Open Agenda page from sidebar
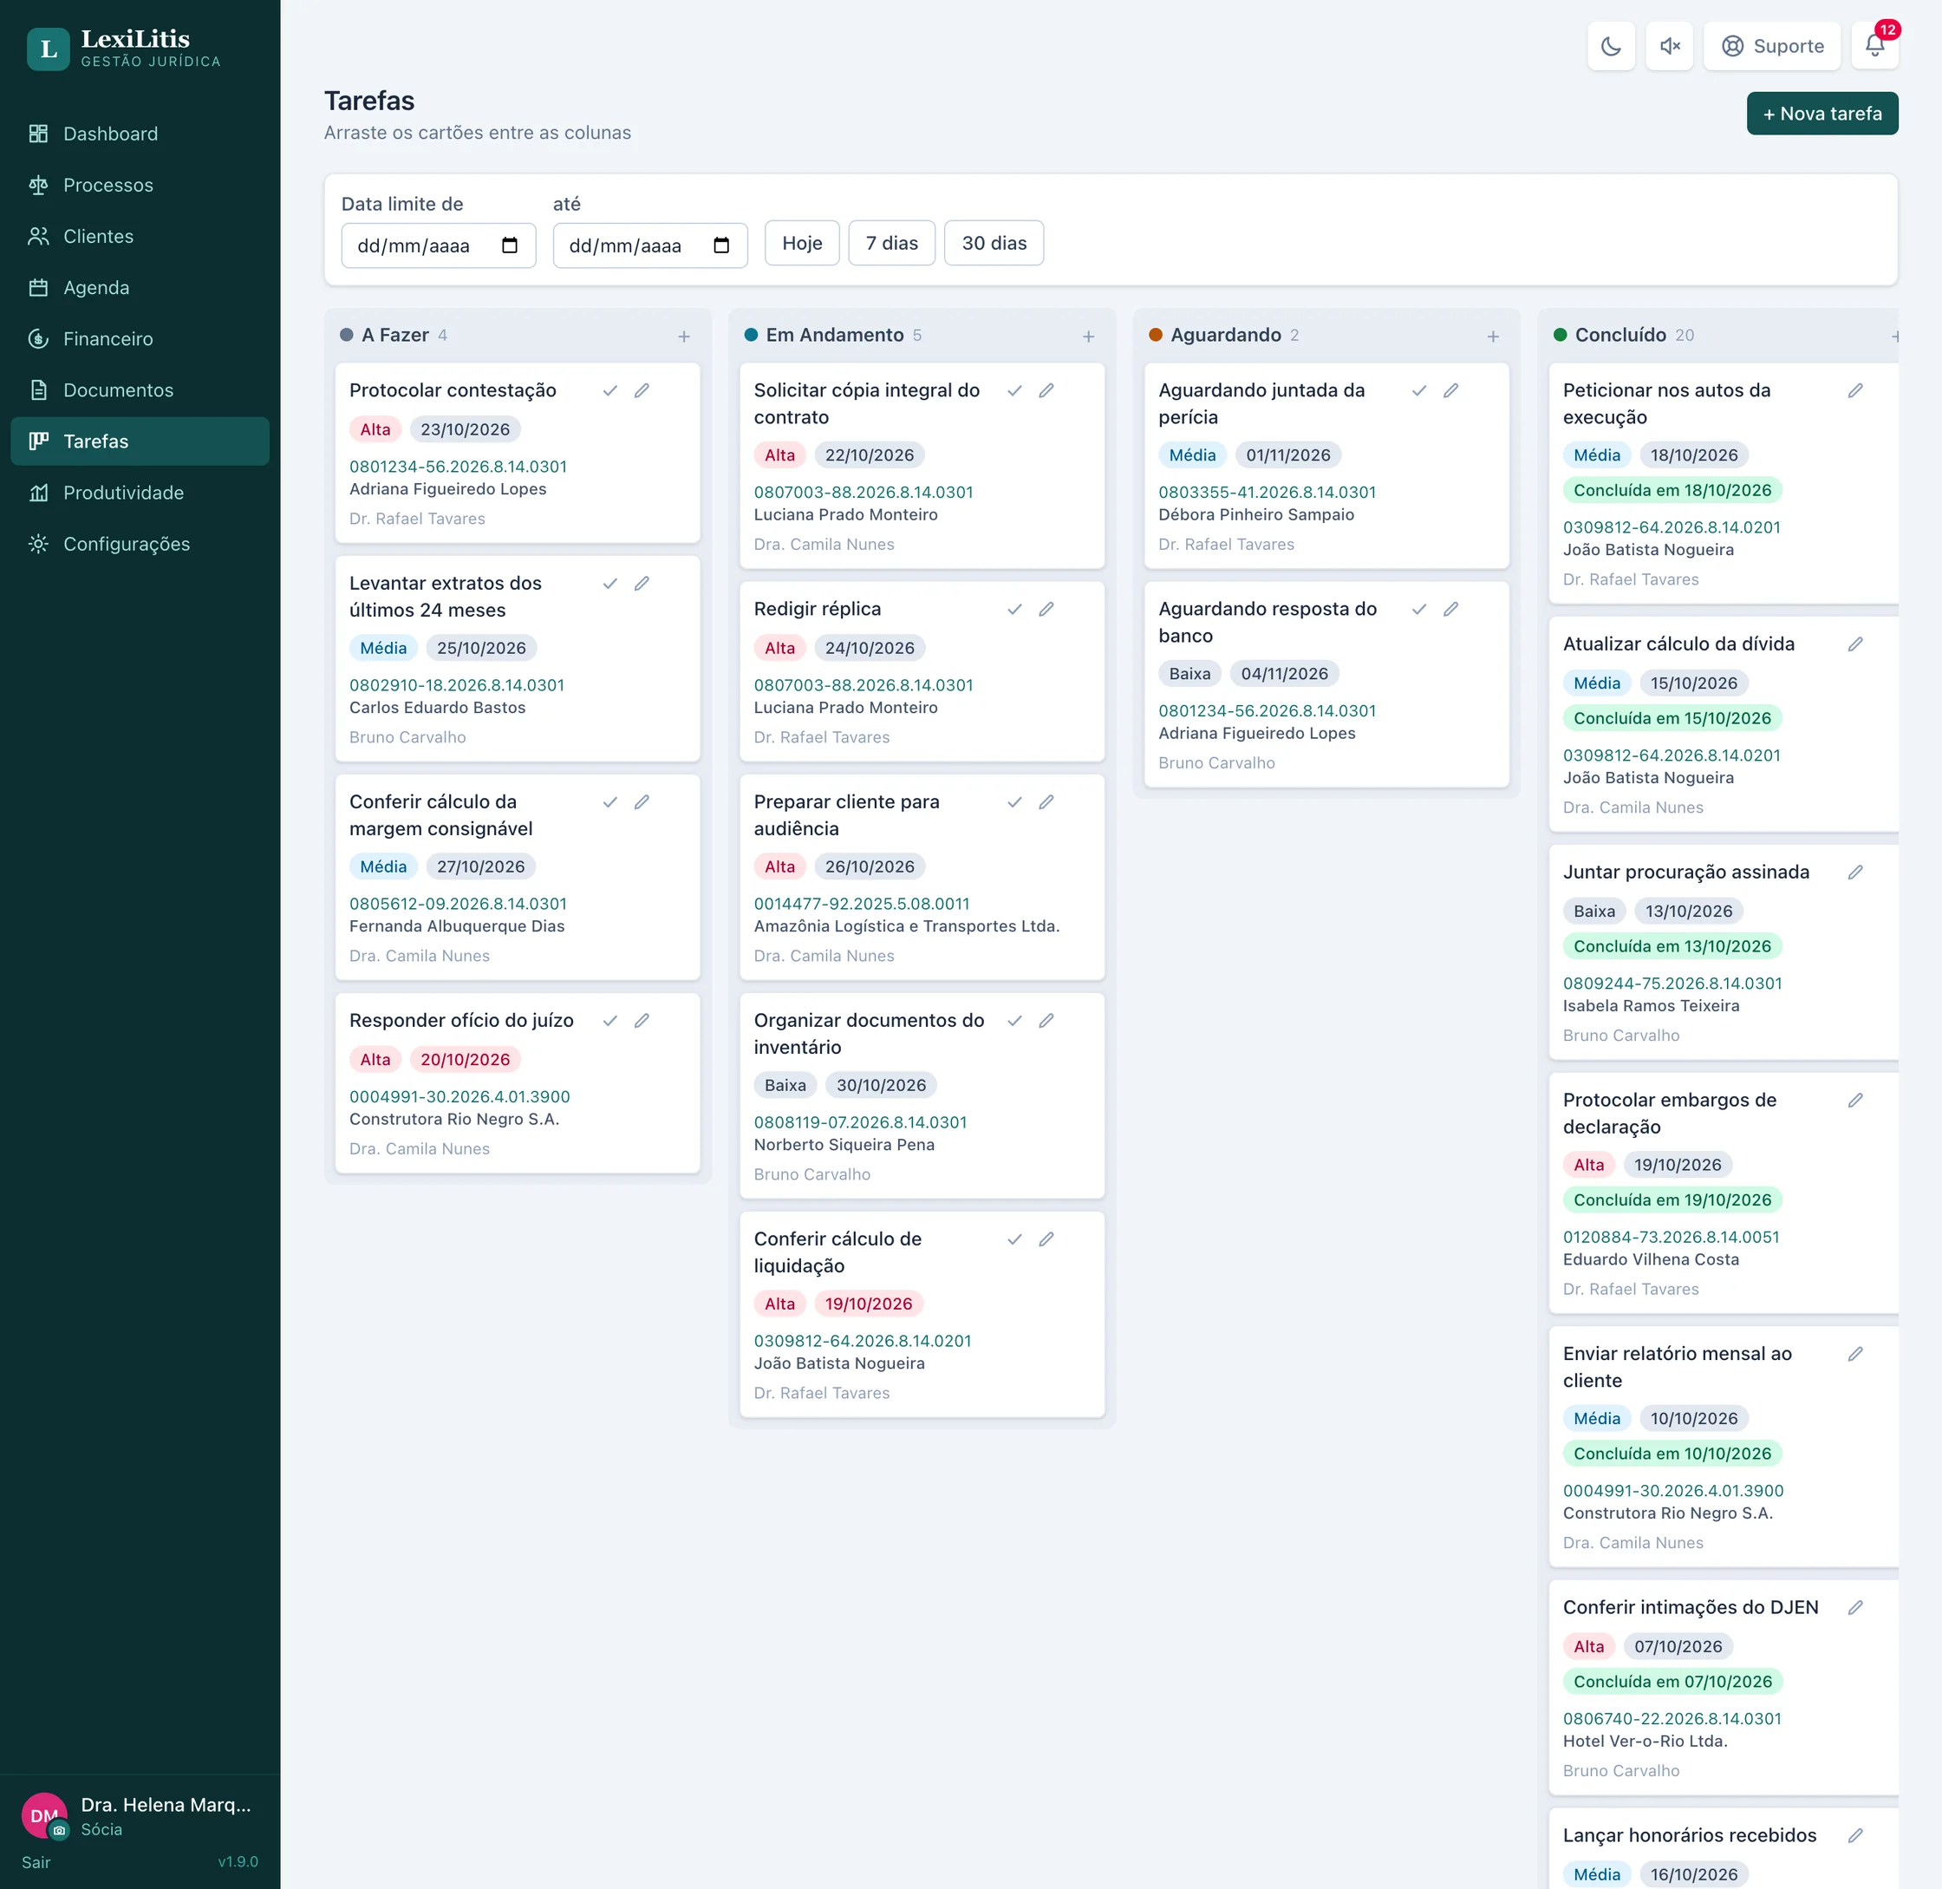Screen dimensions: 1942x1889 point(140,288)
